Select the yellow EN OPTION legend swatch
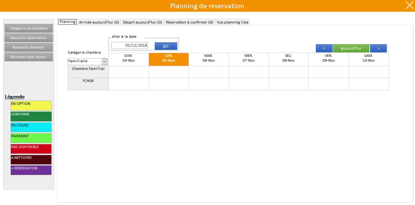The image size is (415, 205). 31,106
